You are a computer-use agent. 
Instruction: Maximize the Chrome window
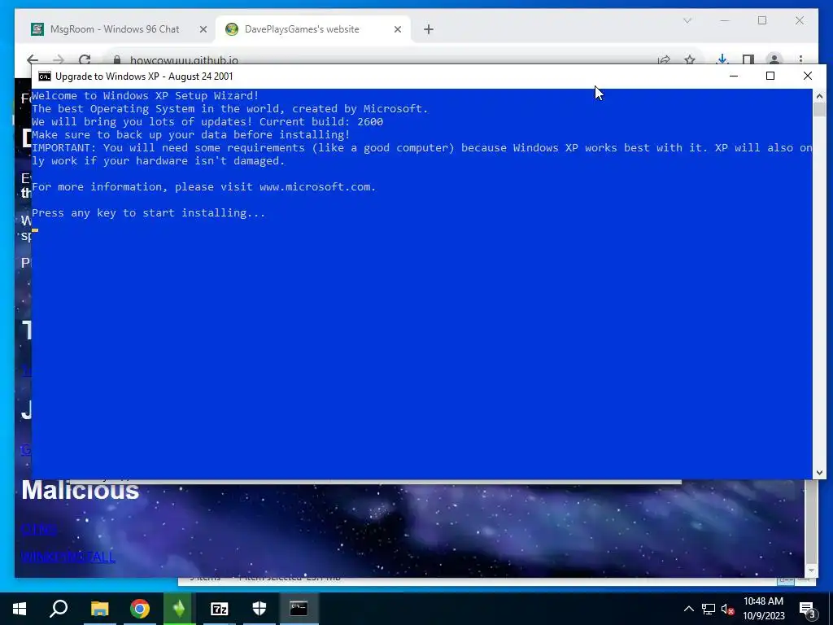coord(762,20)
